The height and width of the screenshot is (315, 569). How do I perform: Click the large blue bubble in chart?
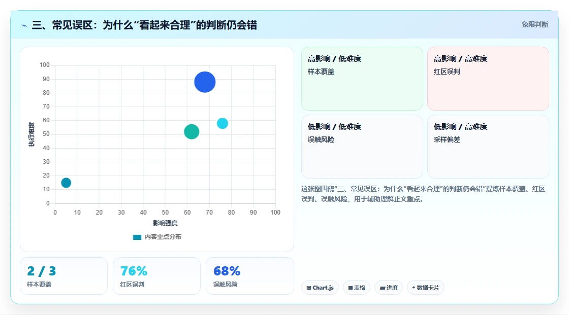pyautogui.click(x=205, y=82)
